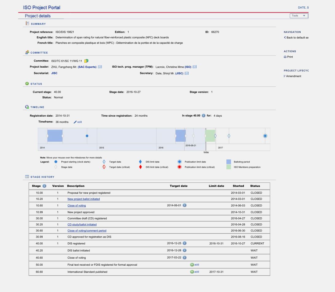The width and height of the screenshot is (335, 292).
Task: Open the Tools dropdown menu
Action: pos(298,16)
